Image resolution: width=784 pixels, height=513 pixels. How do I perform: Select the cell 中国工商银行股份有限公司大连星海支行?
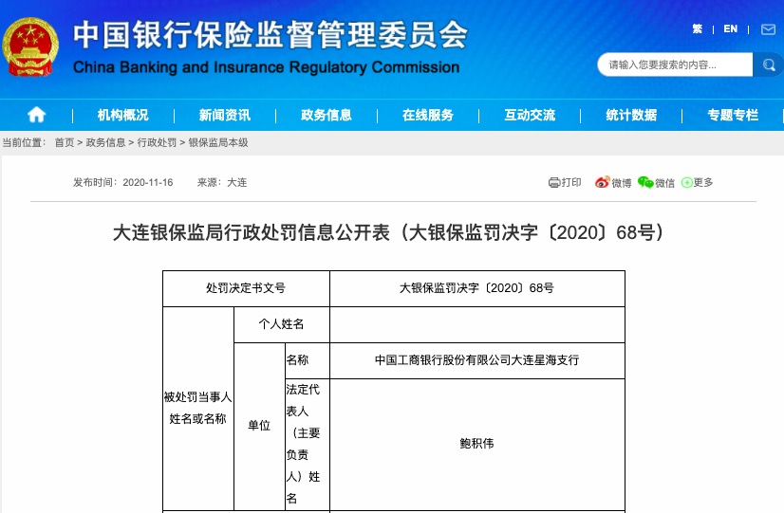(x=477, y=360)
